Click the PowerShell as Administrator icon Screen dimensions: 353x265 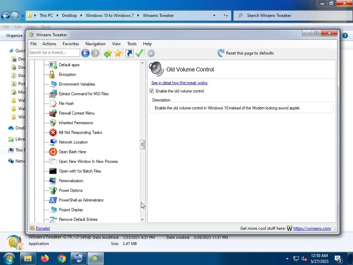pyautogui.click(x=53, y=200)
